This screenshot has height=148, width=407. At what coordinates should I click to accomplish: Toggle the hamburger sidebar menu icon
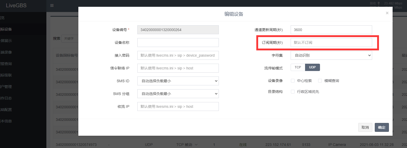[x=52, y=5]
